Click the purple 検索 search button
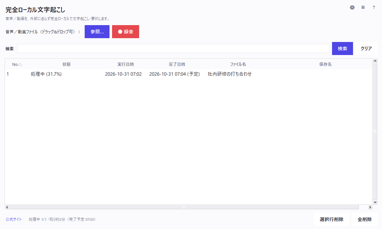The width and height of the screenshot is (382, 229). (x=343, y=49)
